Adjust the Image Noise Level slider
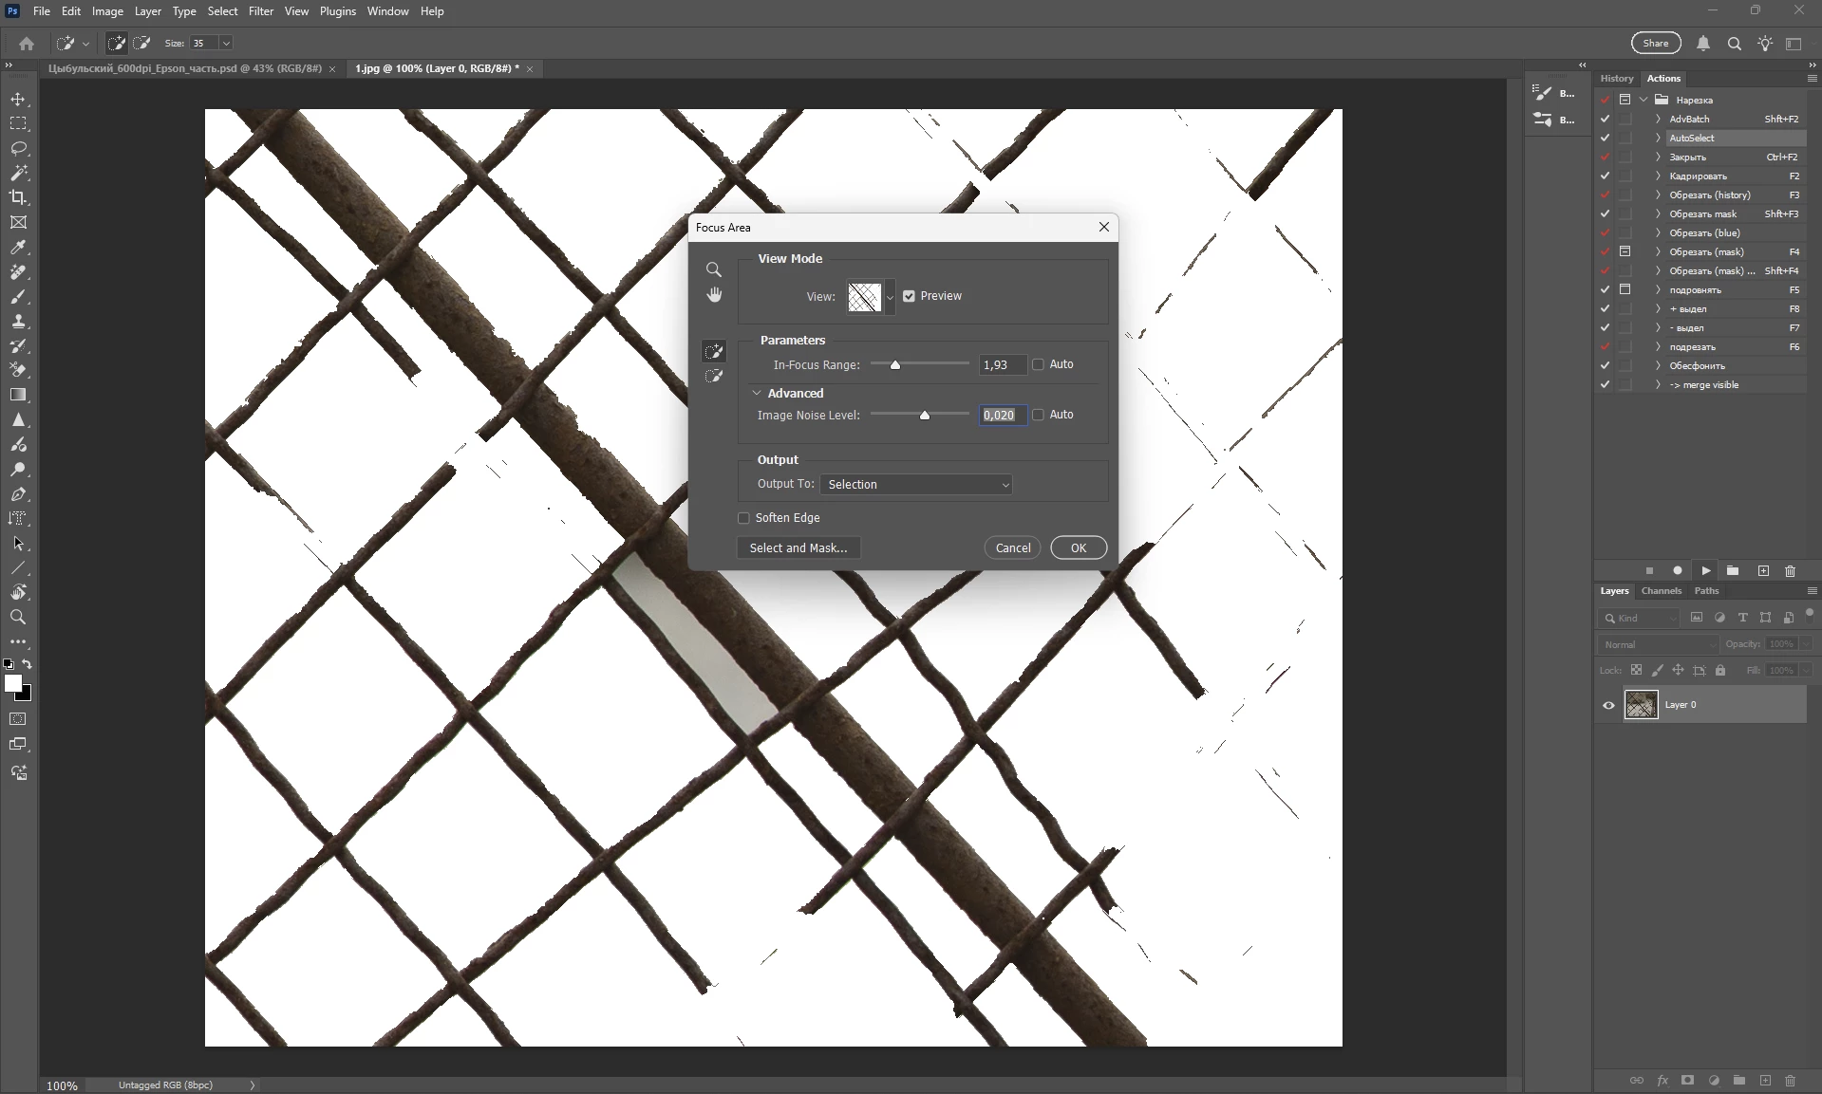Screen dimensions: 1822x1094 click(924, 415)
